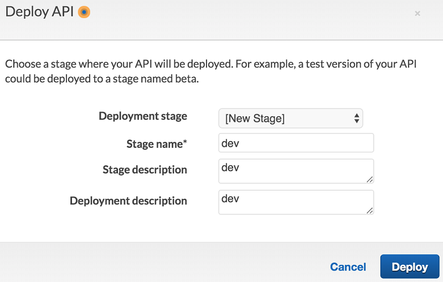Click the stage explanation paragraph text
The width and height of the screenshot is (443, 282).
(210, 71)
